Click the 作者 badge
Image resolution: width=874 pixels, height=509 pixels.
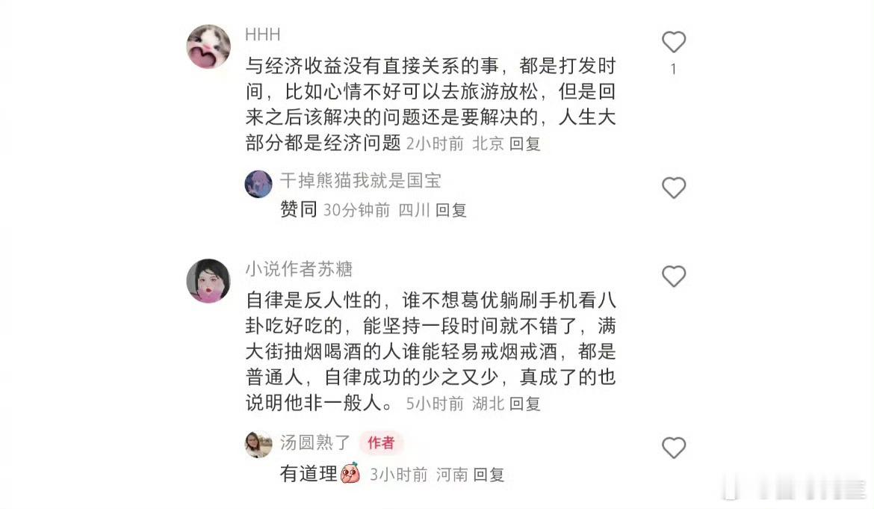[x=381, y=442]
